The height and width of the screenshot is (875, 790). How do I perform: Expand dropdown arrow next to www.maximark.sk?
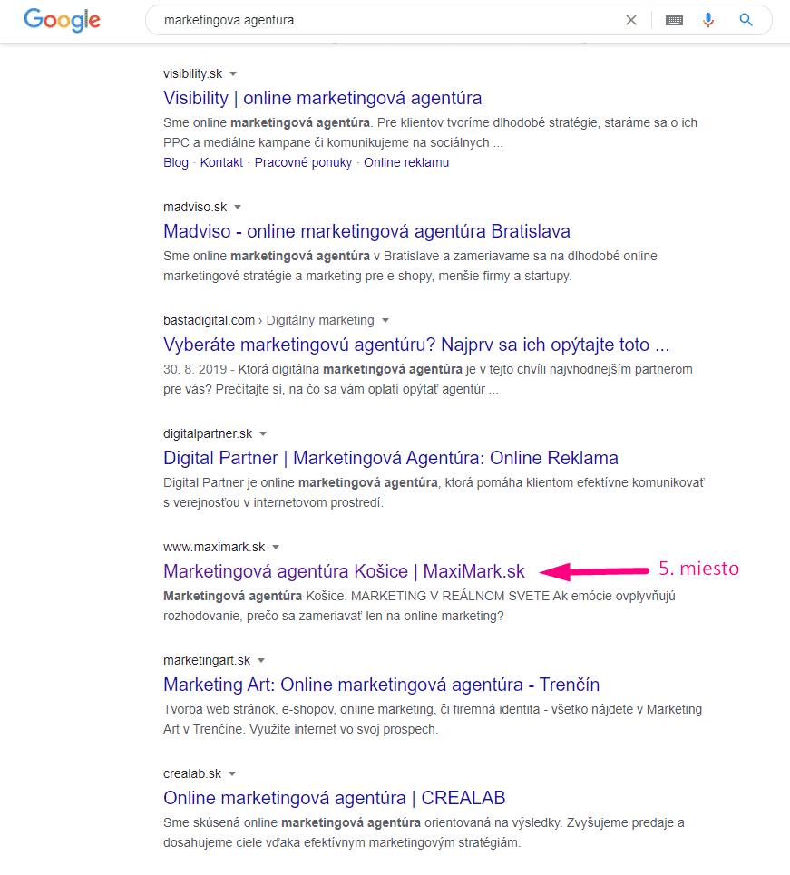click(x=276, y=547)
